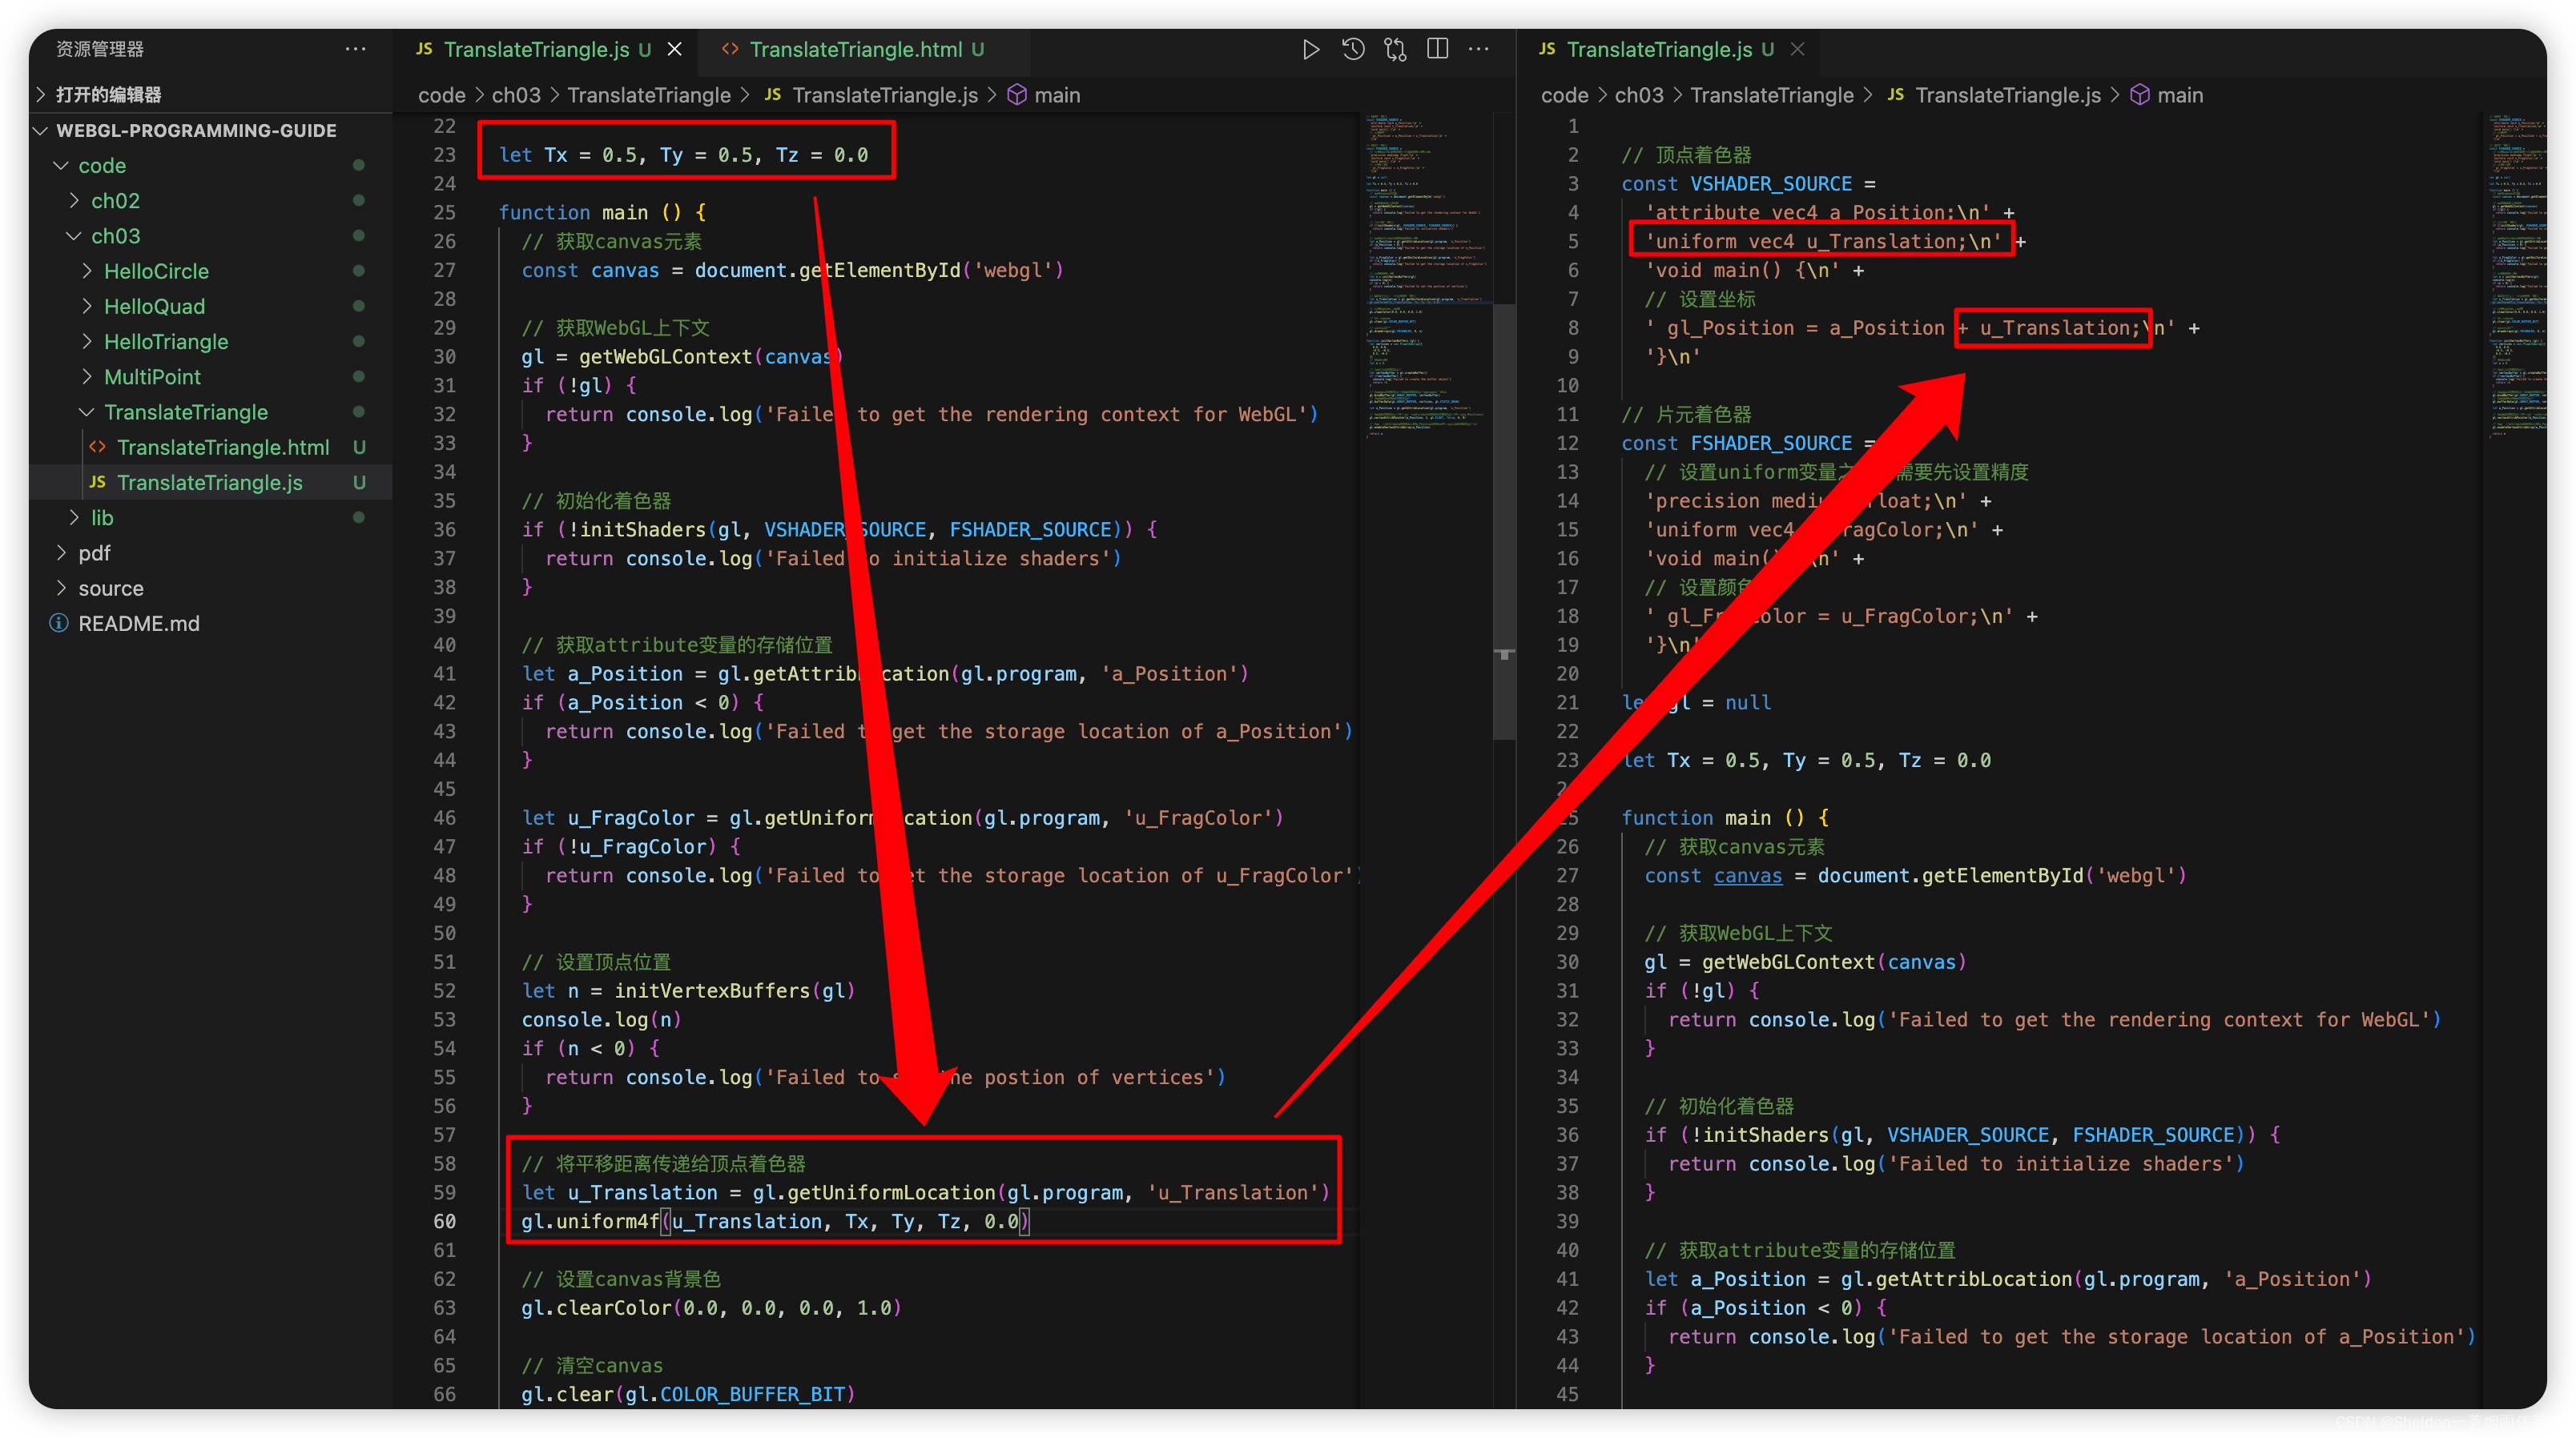The image size is (2576, 1438).
Task: Collapse the WEBGL-PROGRAMMING-GUIDE root section
Action: click(196, 131)
